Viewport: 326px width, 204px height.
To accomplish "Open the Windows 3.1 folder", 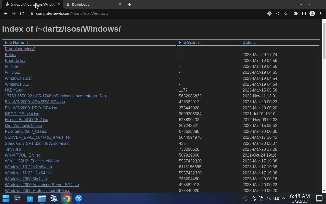I will (x=17, y=84).
